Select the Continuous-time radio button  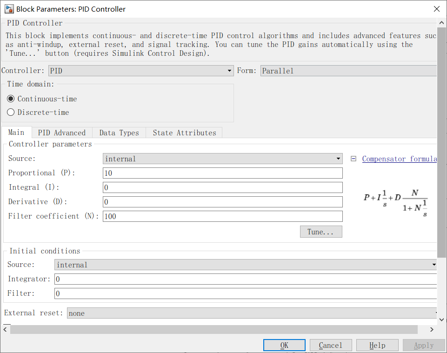[x=11, y=99]
